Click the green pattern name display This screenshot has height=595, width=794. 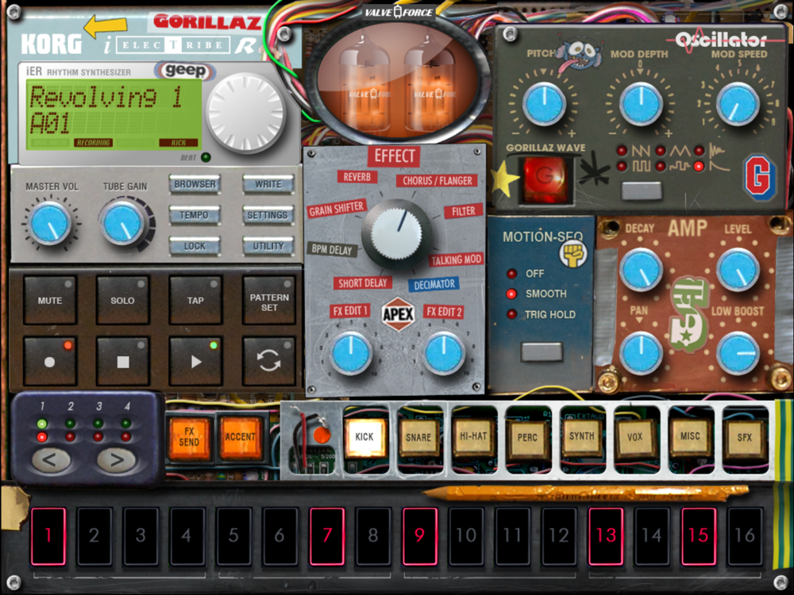coord(114,113)
